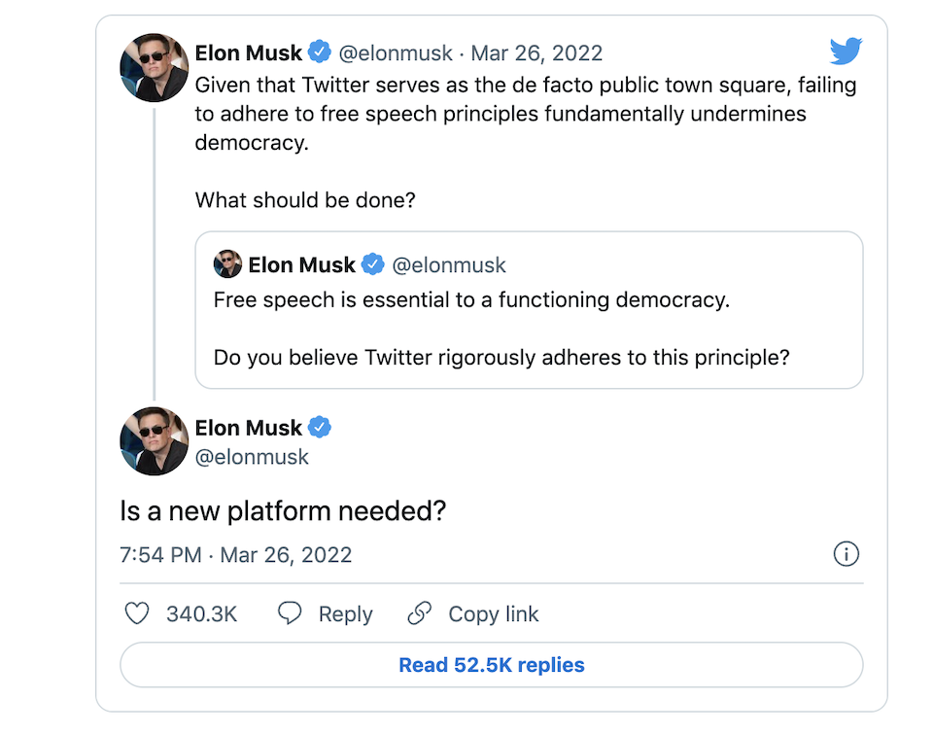The height and width of the screenshot is (734, 933).
Task: Like the tweet with heart icon
Action: pyautogui.click(x=138, y=614)
